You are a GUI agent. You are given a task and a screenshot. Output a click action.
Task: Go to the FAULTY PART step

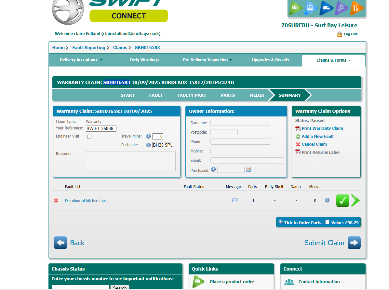click(192, 95)
